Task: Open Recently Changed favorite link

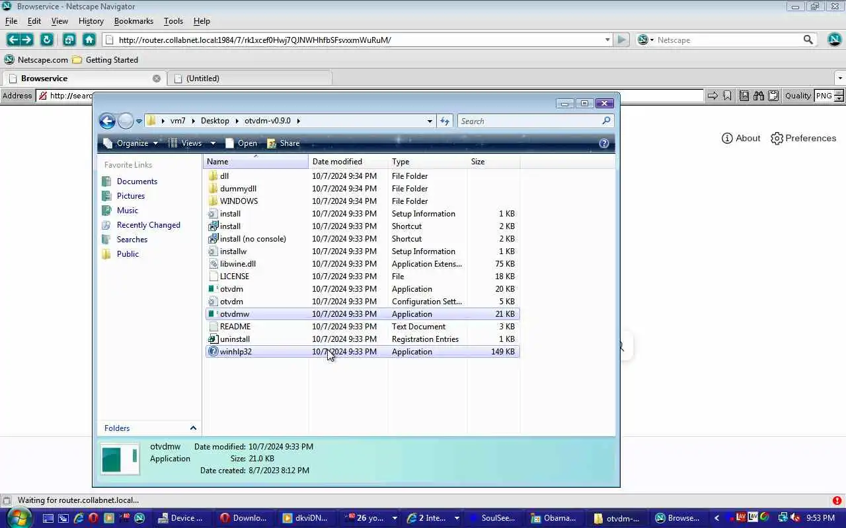Action: click(x=148, y=225)
